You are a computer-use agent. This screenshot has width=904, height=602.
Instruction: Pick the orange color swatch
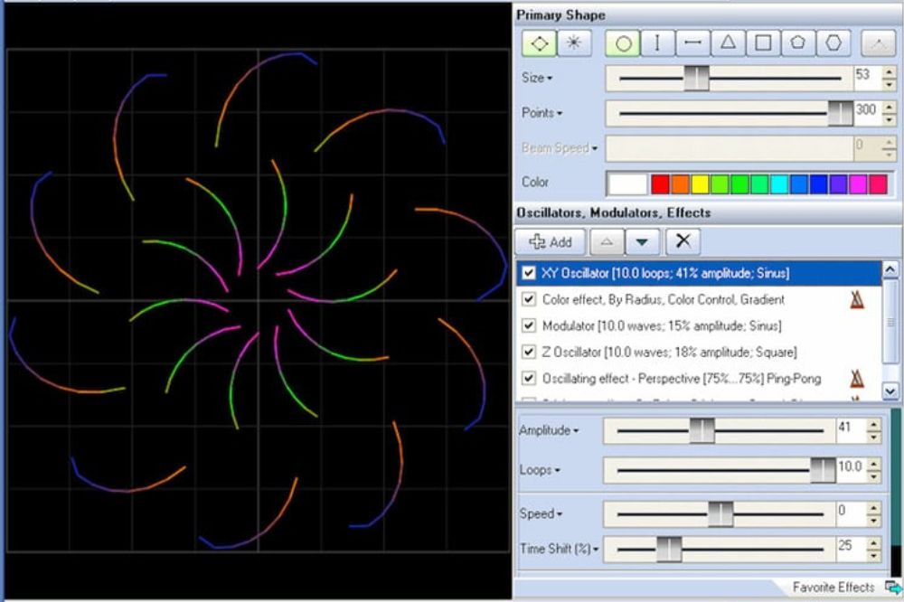pos(681,184)
